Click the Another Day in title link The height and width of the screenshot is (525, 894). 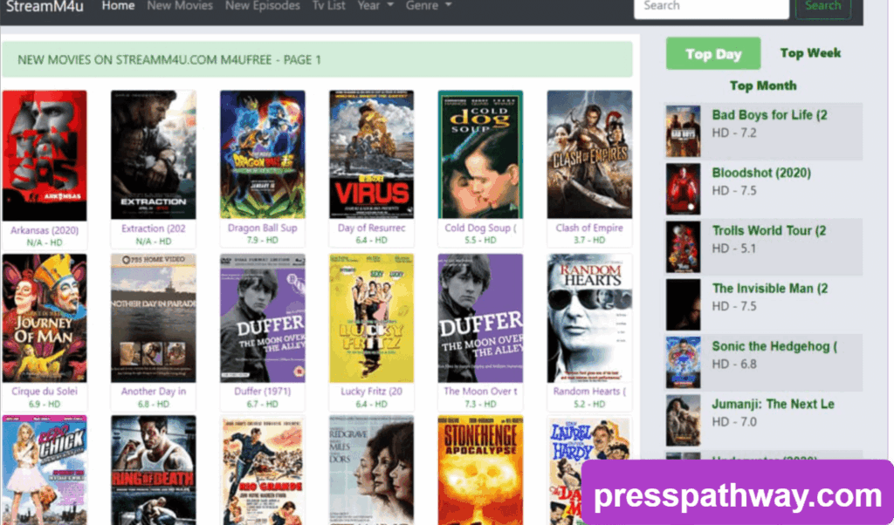(154, 392)
